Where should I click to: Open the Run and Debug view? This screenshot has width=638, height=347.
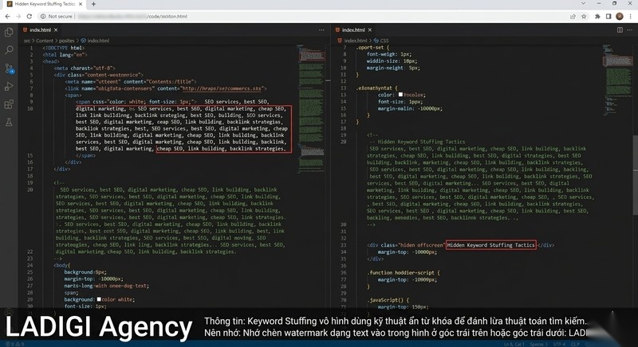(9, 87)
